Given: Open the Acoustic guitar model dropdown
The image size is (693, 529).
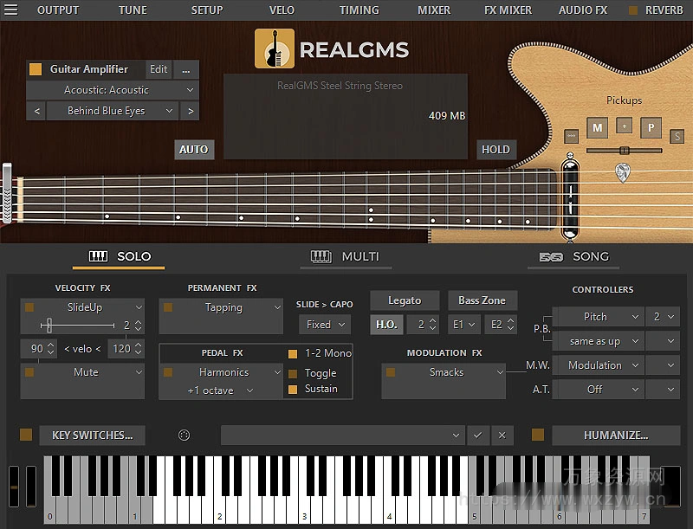Looking at the screenshot, I should (111, 90).
